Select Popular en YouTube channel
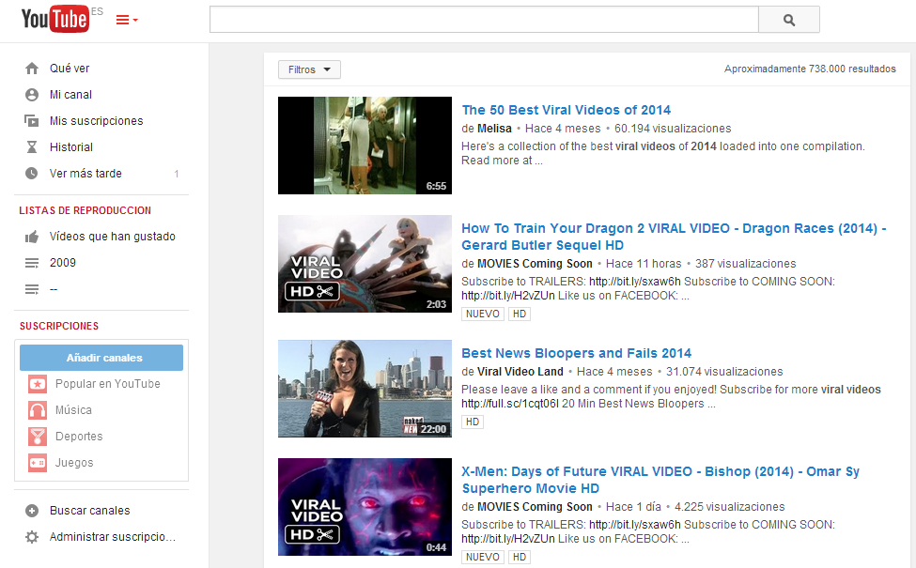This screenshot has height=568, width=916. click(x=107, y=384)
